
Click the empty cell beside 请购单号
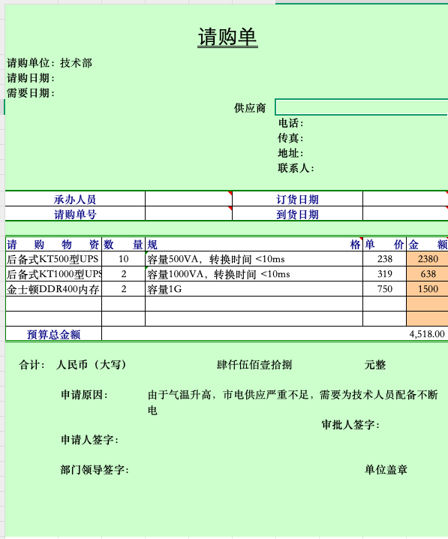[x=188, y=213]
